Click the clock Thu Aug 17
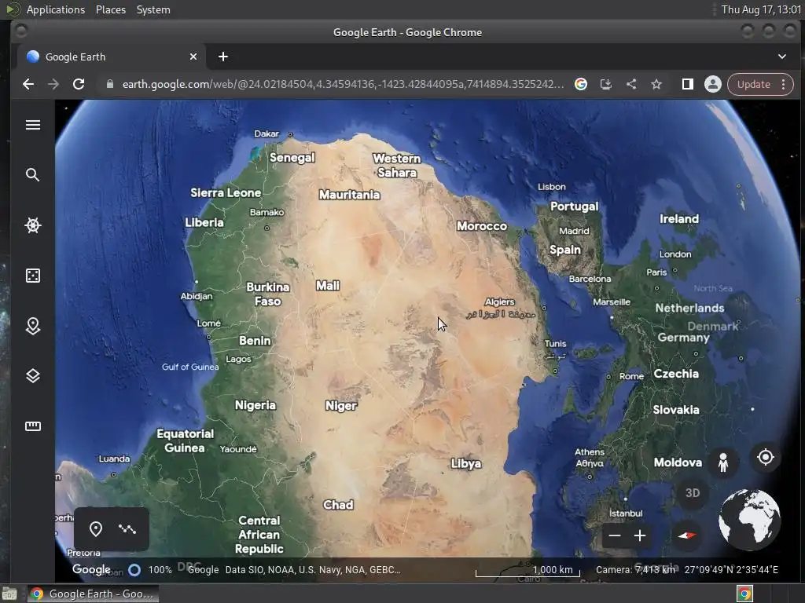The height and width of the screenshot is (603, 805). click(x=761, y=9)
